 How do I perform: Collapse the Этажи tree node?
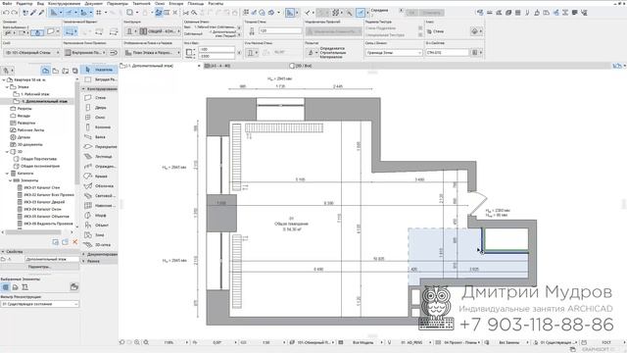pos(7,87)
